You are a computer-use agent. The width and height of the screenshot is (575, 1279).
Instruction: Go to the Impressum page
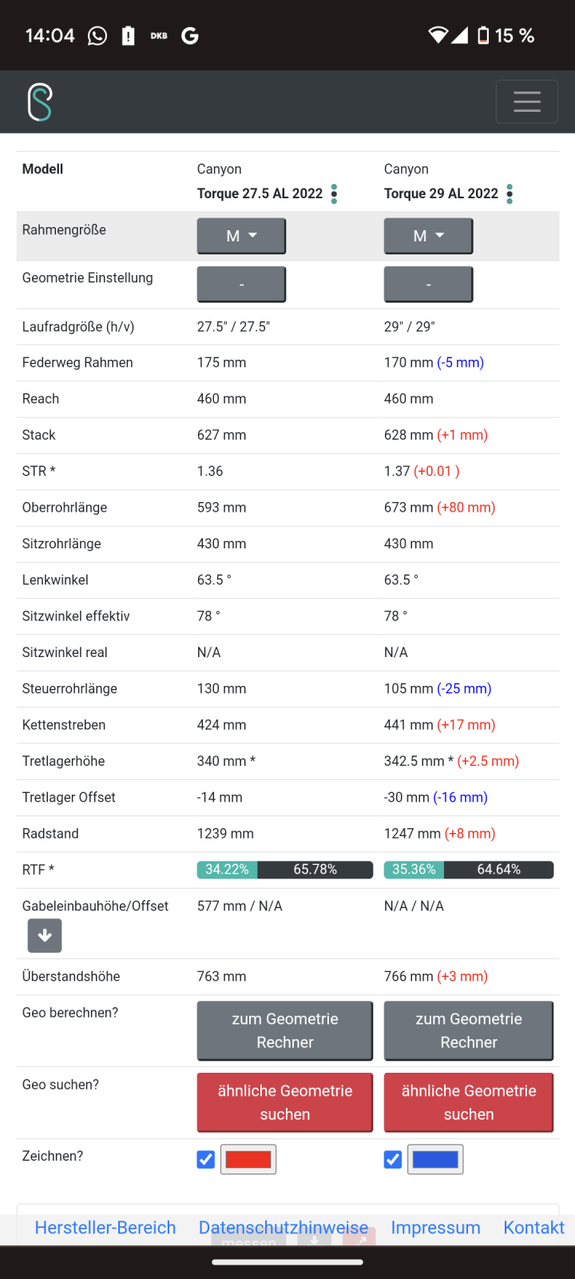coord(435,1228)
